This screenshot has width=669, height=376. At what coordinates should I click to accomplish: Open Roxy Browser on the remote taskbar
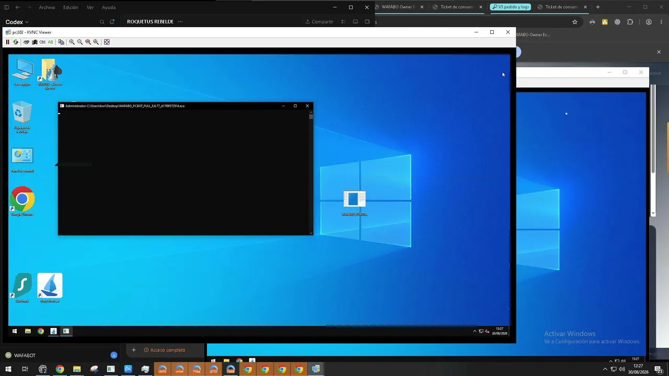(x=53, y=331)
